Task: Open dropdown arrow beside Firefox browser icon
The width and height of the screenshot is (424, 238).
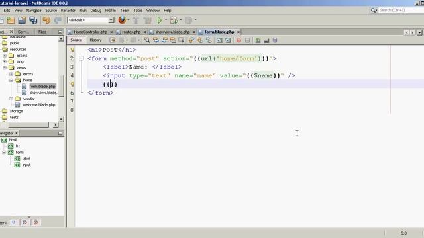Action: point(129,20)
